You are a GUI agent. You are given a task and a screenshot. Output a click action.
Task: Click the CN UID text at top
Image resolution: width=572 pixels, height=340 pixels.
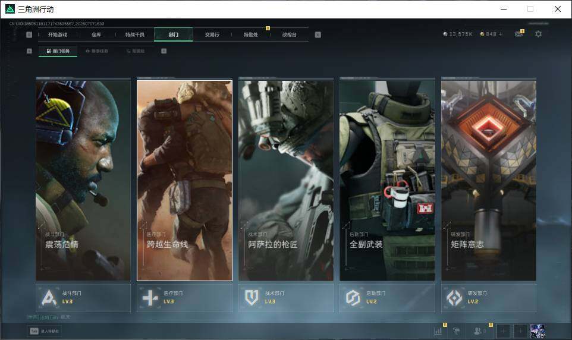coord(57,23)
